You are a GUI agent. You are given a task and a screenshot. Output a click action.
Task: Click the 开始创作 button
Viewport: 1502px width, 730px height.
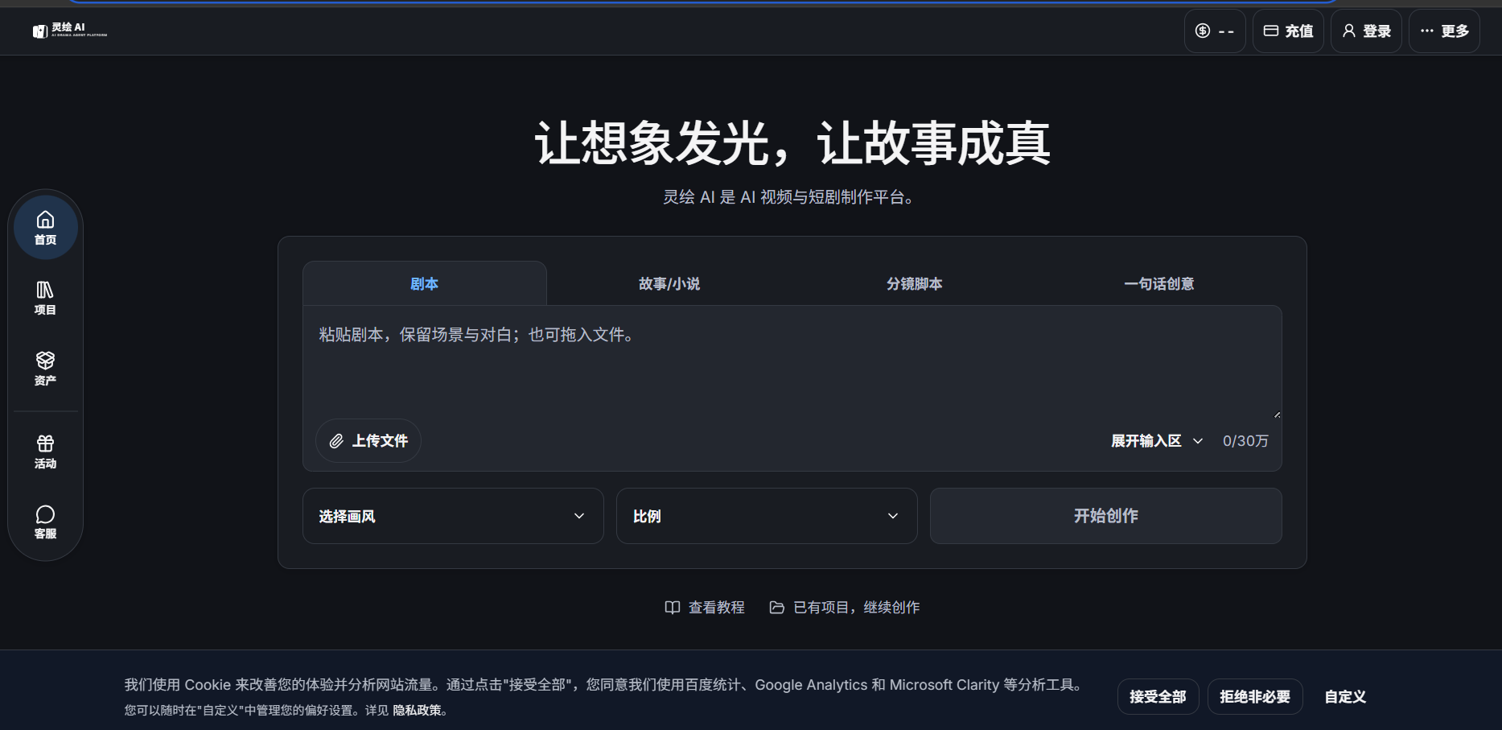click(1106, 516)
